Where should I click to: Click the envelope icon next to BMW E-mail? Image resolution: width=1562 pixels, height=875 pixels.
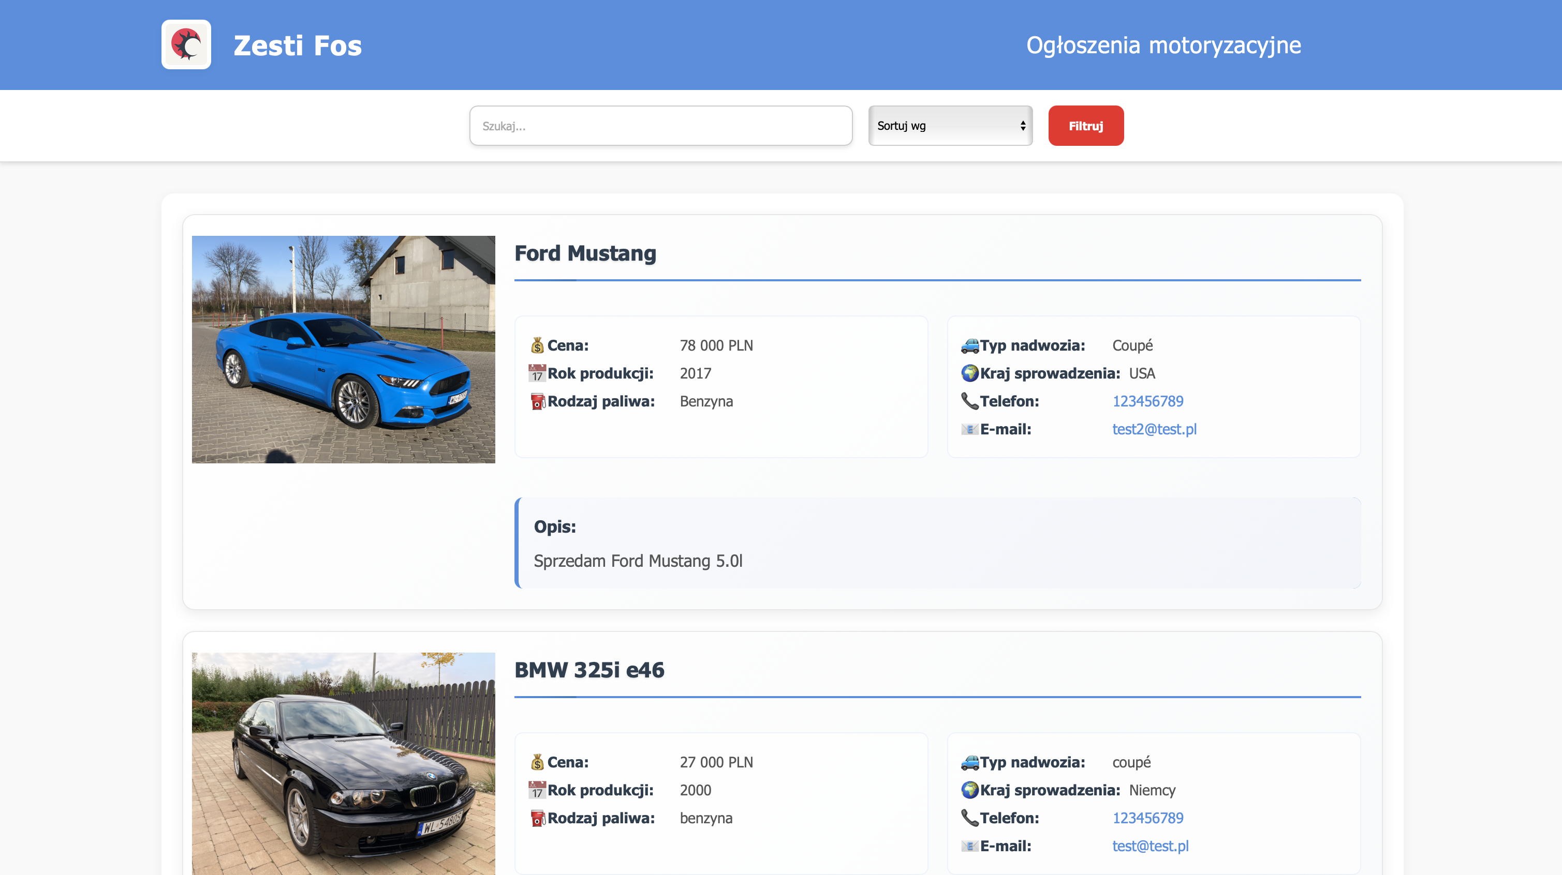969,846
